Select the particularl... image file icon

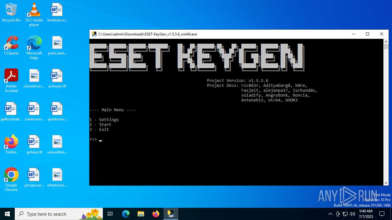point(57,46)
